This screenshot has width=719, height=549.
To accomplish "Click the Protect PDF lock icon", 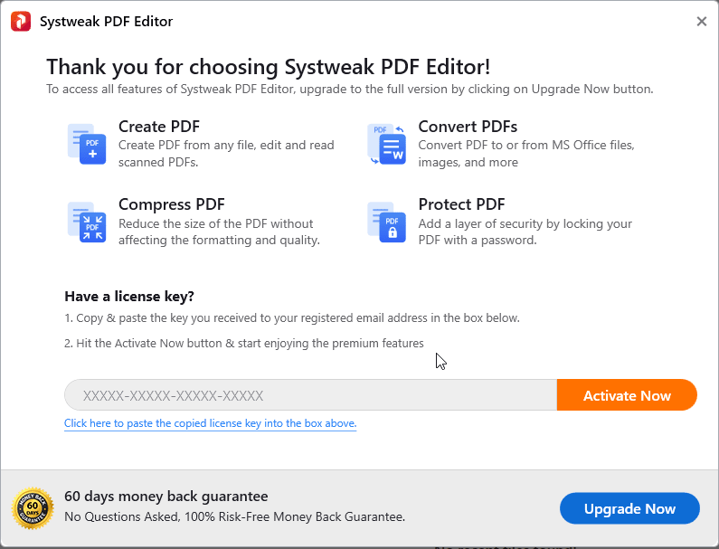I will tap(386, 222).
